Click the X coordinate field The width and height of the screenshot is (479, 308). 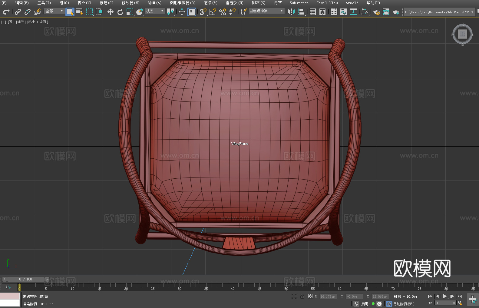point(328,296)
